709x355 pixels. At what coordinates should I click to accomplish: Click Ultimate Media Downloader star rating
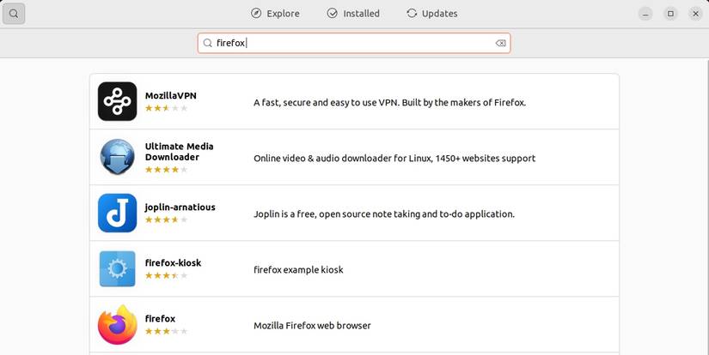point(166,170)
